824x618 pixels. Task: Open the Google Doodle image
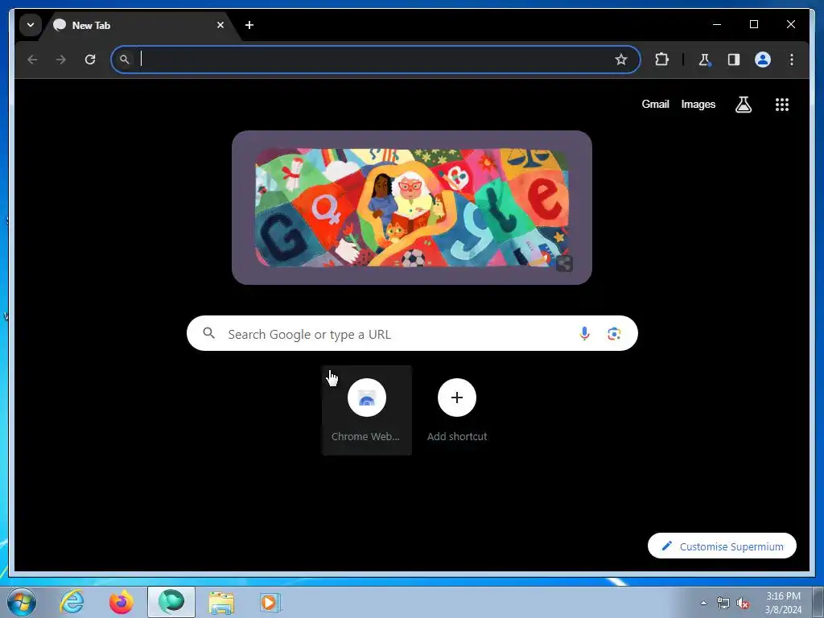tap(411, 208)
